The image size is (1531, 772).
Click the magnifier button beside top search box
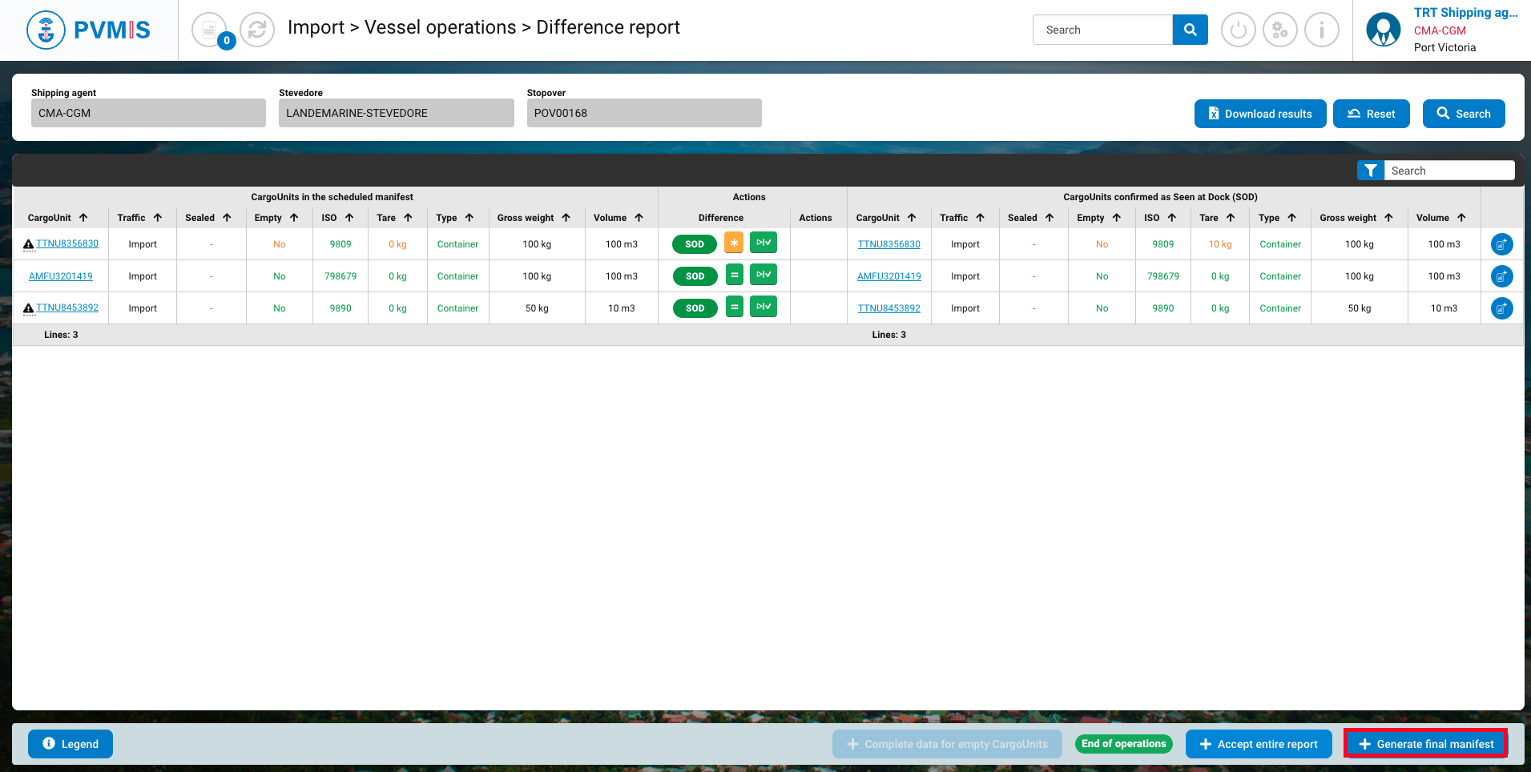tap(1190, 30)
